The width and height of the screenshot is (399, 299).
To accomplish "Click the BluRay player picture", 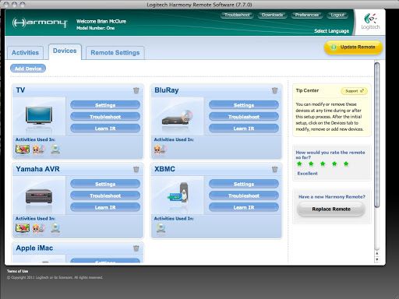I will tap(178, 118).
